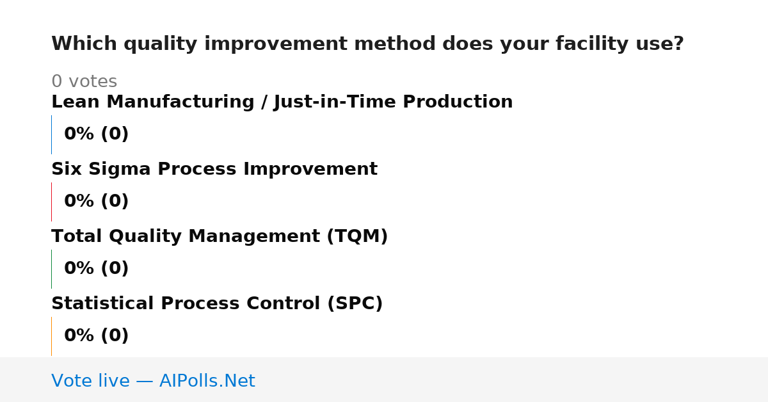
Task: Select Six Sigma Process Improvement option
Action: pyautogui.click(x=214, y=170)
